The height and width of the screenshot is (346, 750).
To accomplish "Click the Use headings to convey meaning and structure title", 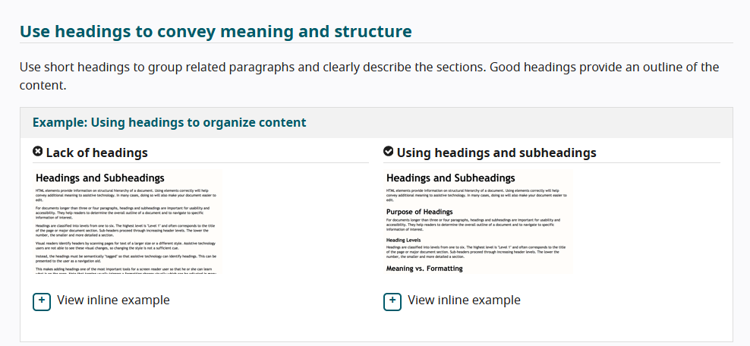I will coord(216,32).
